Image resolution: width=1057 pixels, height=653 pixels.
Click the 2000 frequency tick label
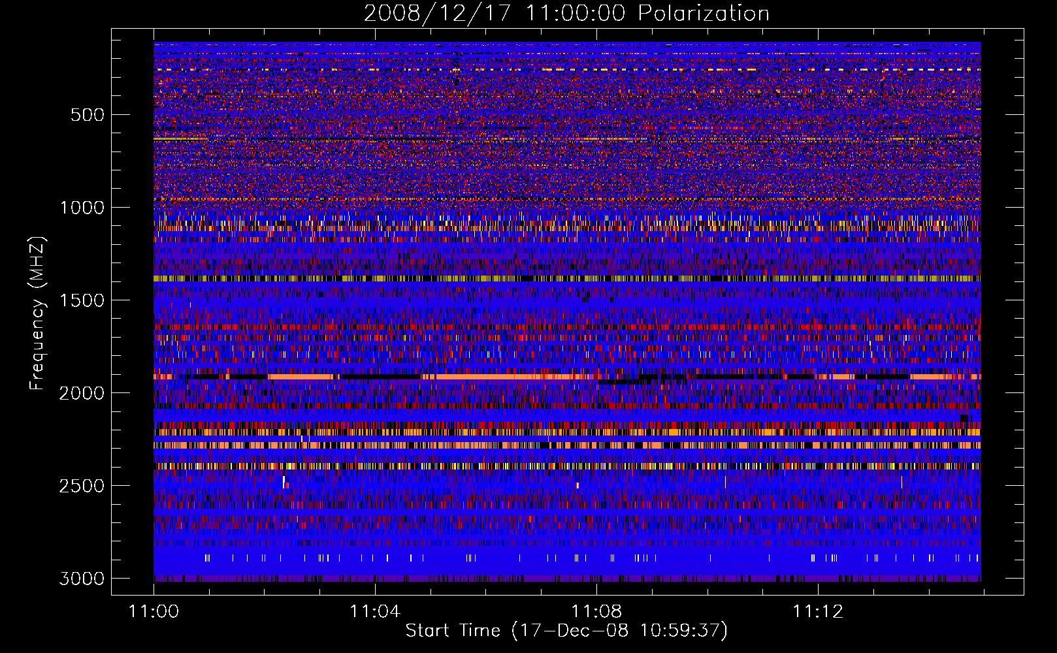coord(82,393)
